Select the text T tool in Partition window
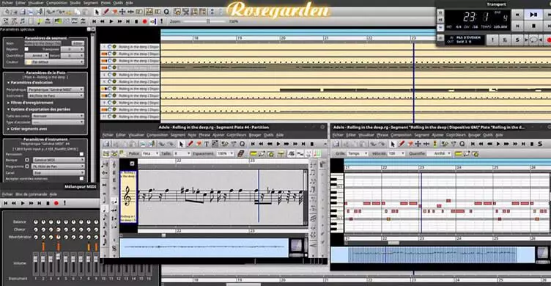This screenshot has height=286, width=551. [x=207, y=144]
